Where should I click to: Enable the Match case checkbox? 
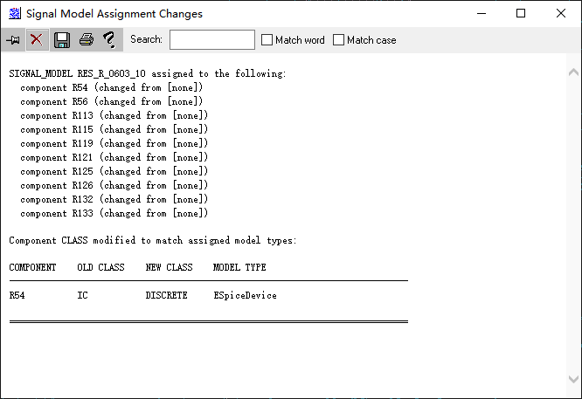338,39
